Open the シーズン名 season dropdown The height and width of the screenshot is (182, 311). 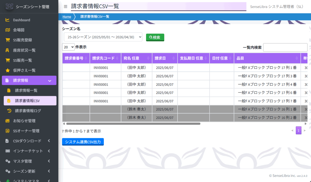coord(103,37)
